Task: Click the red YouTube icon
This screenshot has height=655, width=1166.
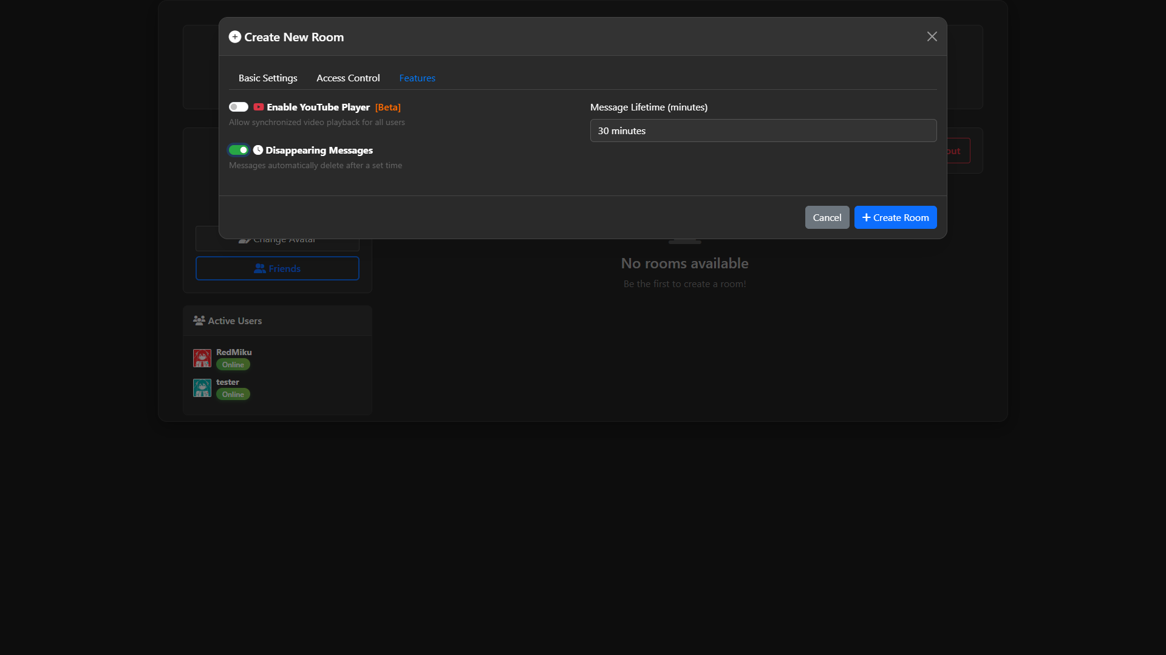Action: click(259, 107)
